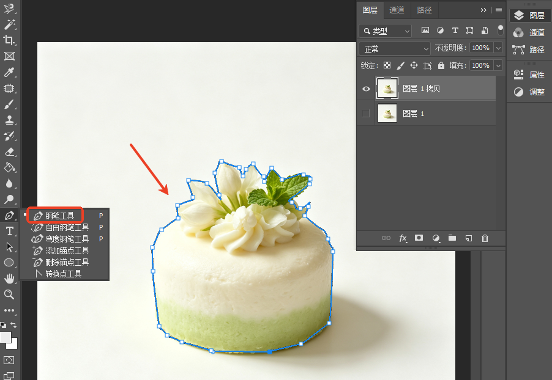This screenshot has height=380, width=552.
Task: Select the Zoom tool in toolbar
Action: 9,294
